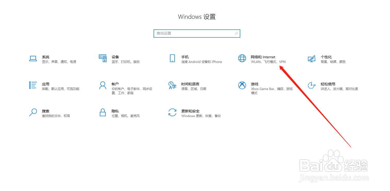
Task: Click the Accounts person icon
Action: tap(103, 85)
